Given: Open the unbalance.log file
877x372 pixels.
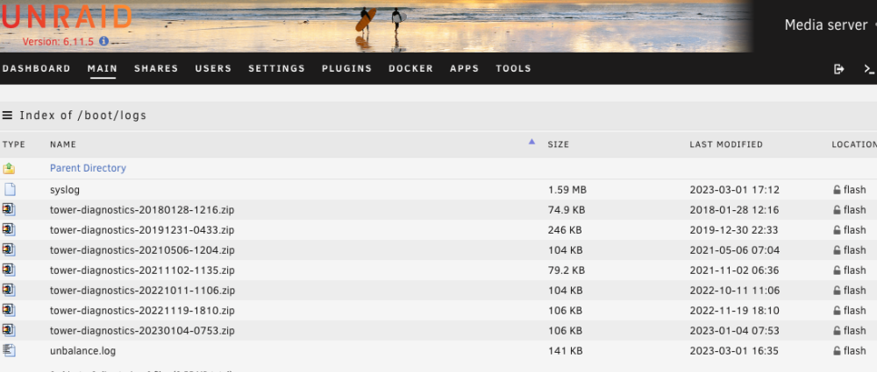Looking at the screenshot, I should (82, 351).
